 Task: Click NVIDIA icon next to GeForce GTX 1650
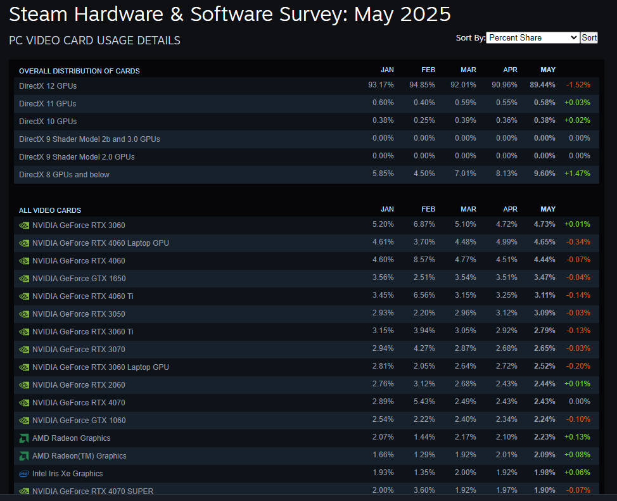tap(24, 279)
